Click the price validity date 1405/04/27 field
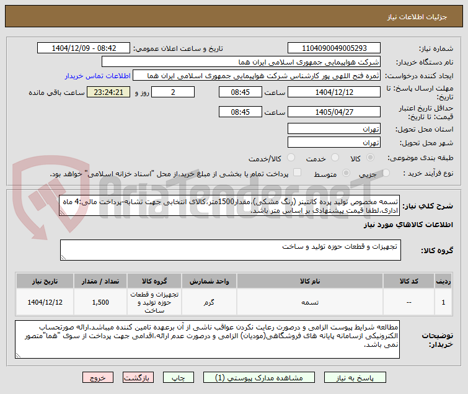The height and width of the screenshot is (394, 468). coord(334,112)
